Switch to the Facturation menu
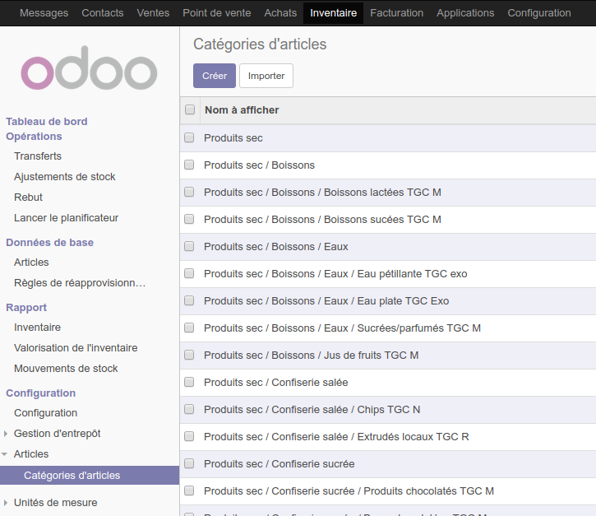 [396, 13]
